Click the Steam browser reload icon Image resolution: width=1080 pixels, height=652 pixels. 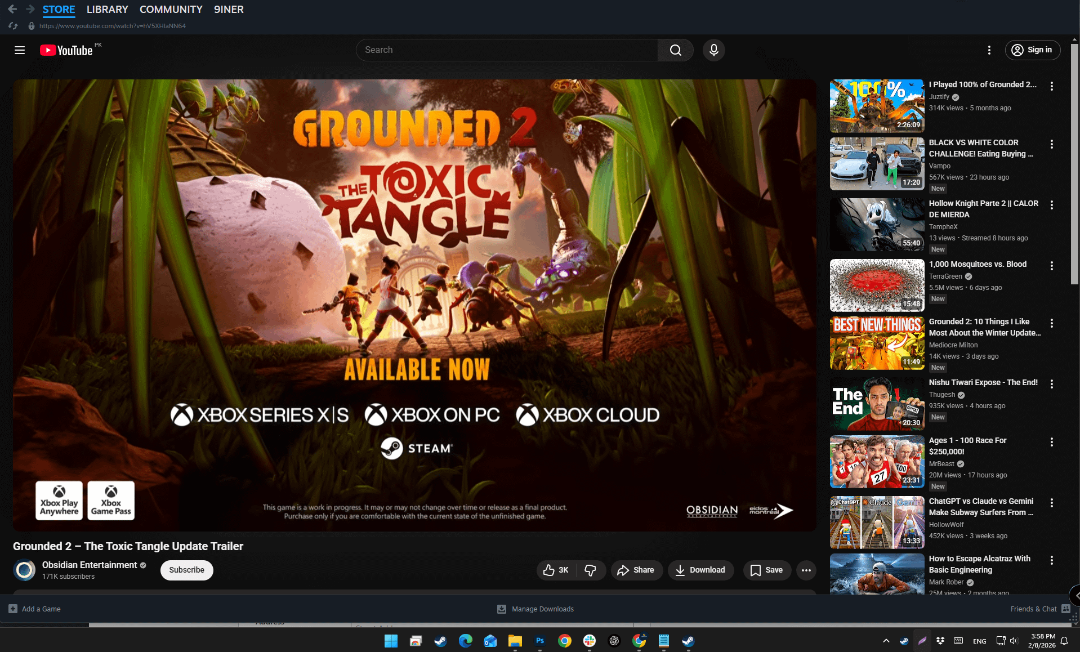[x=13, y=26]
